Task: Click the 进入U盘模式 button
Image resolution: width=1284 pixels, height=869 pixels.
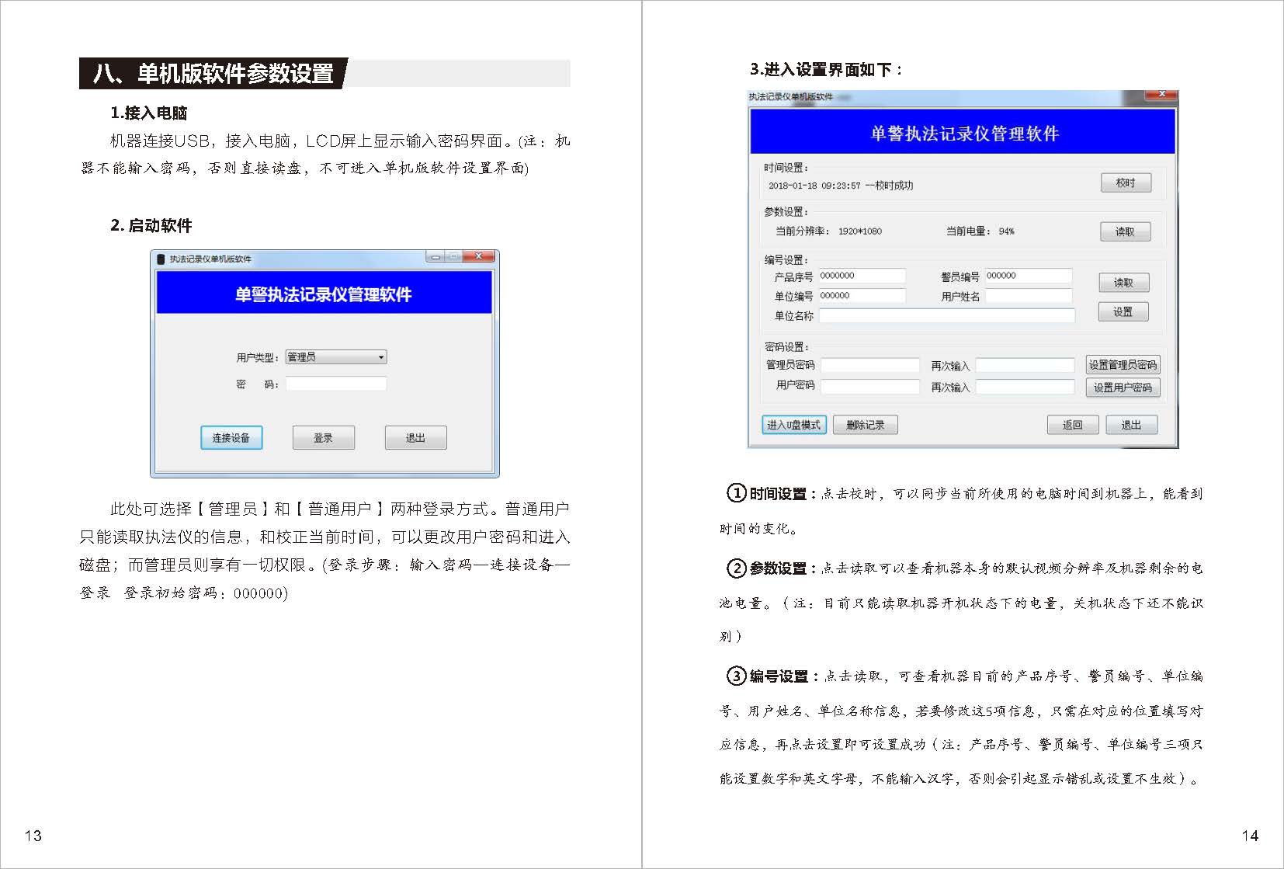Action: point(794,425)
